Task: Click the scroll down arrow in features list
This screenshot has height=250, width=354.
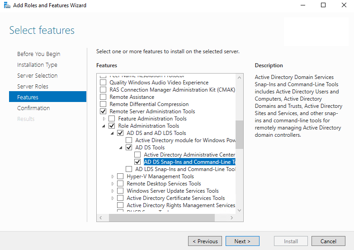Action: coord(239,210)
